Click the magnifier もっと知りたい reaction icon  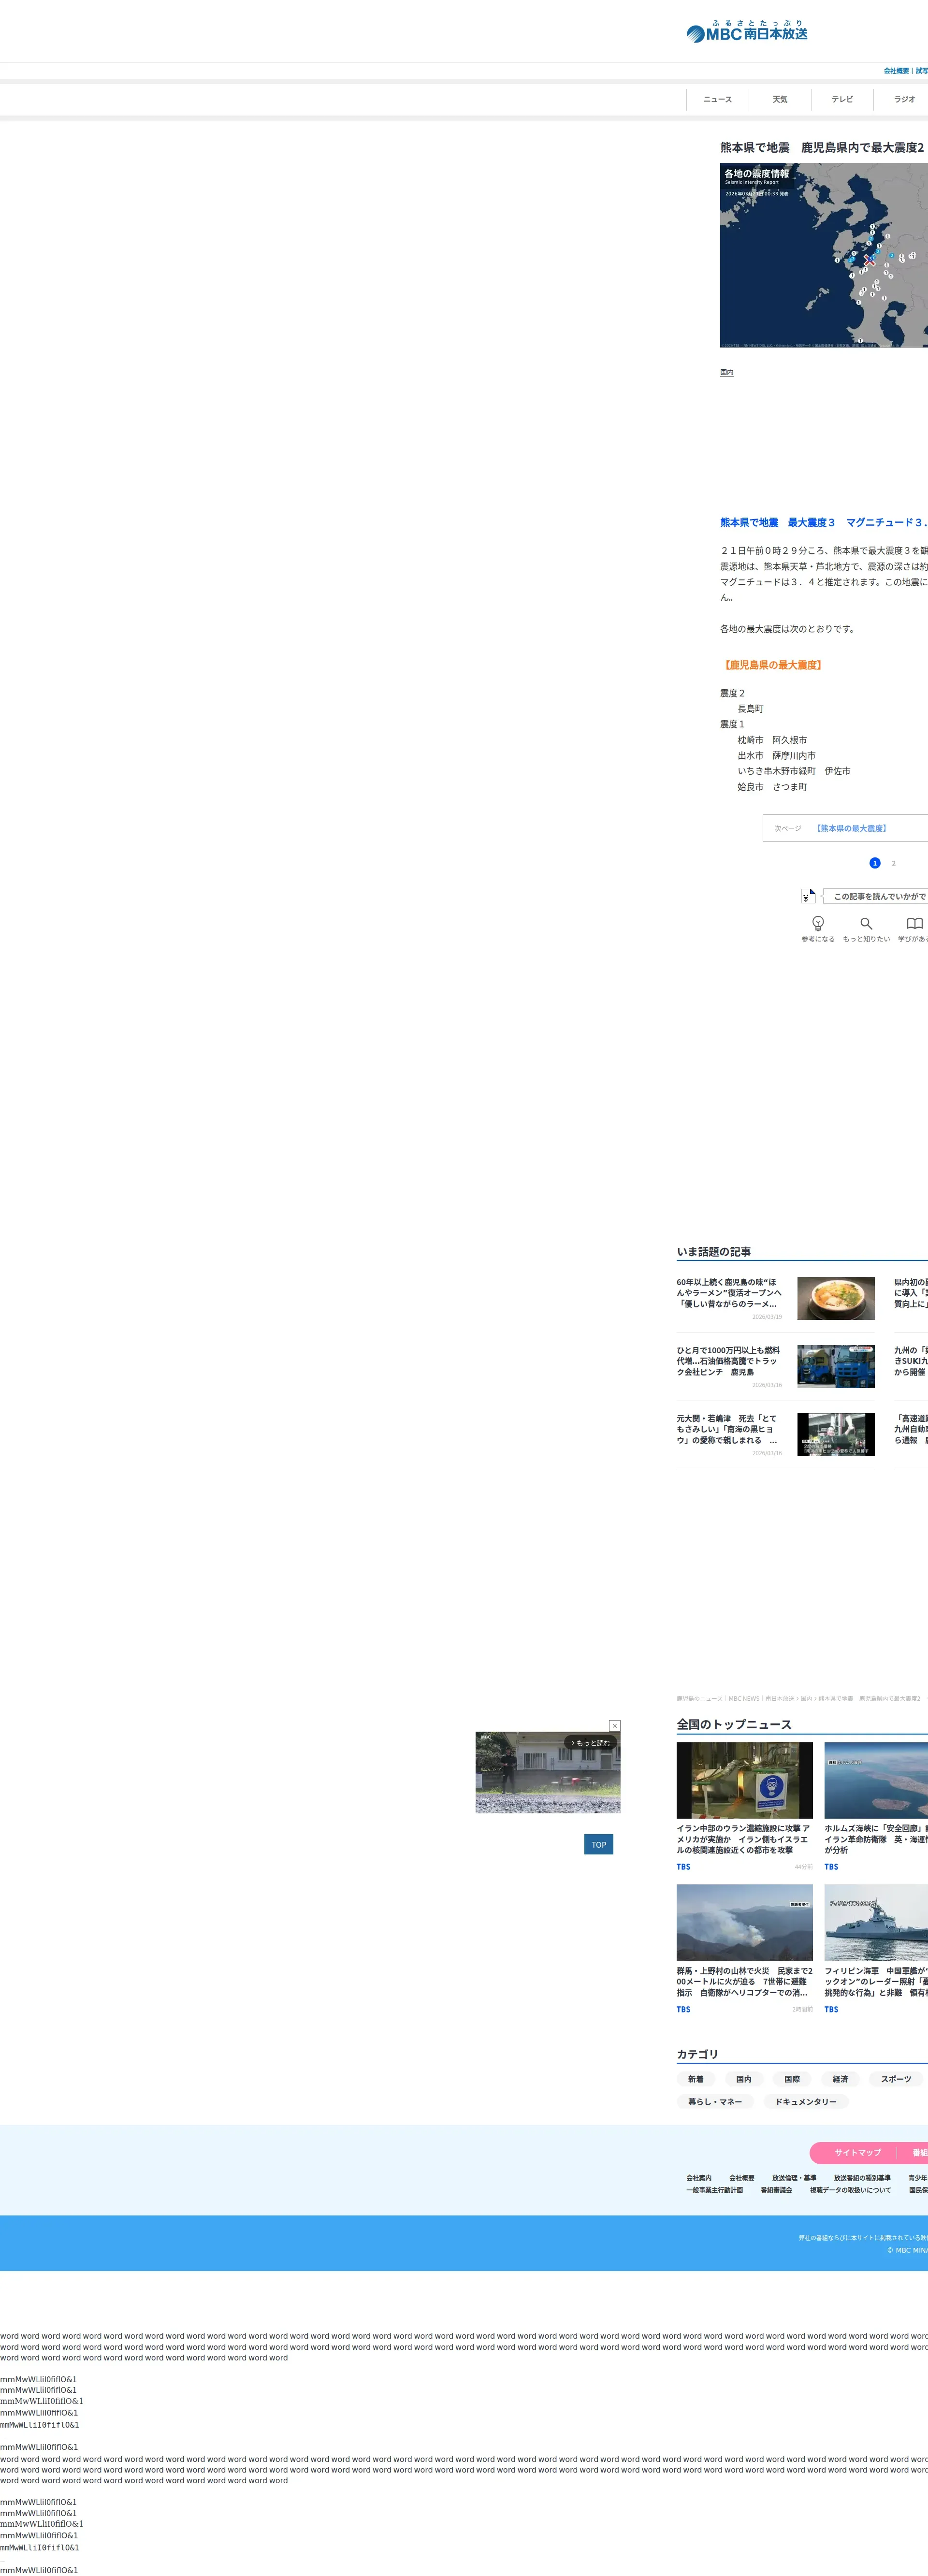click(866, 923)
